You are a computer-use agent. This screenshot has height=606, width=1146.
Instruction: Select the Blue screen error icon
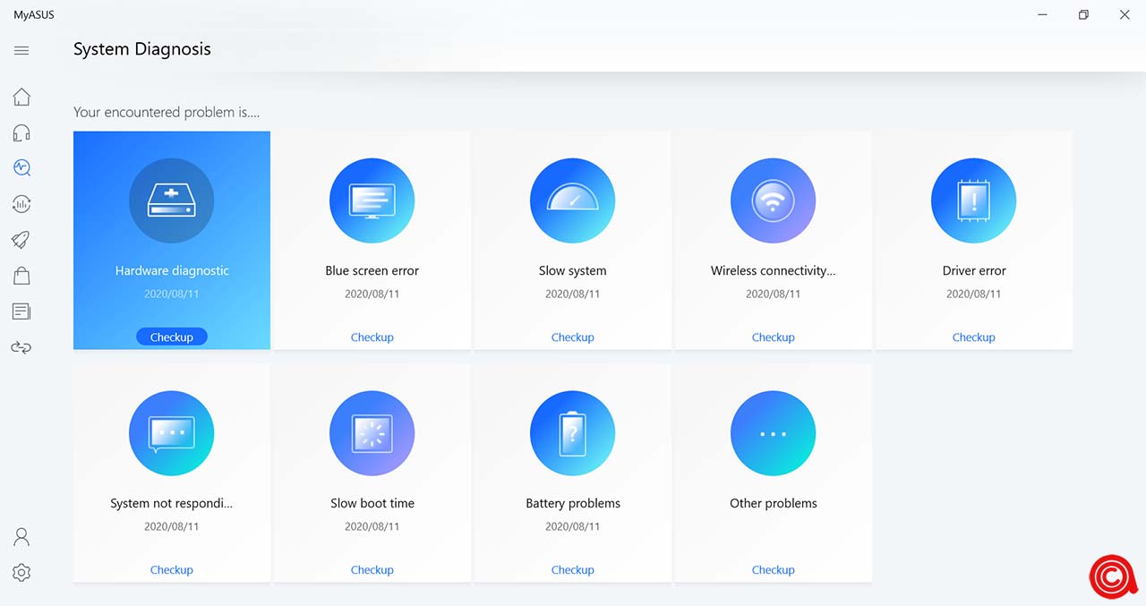[x=372, y=201]
